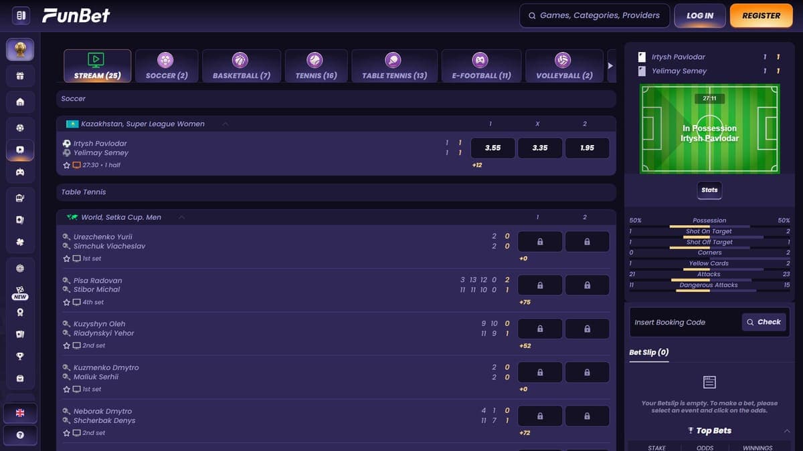Expand +52 markets for Kuzyshyn vs Riadynskyi
This screenshot has height=451, width=803.
(525, 345)
